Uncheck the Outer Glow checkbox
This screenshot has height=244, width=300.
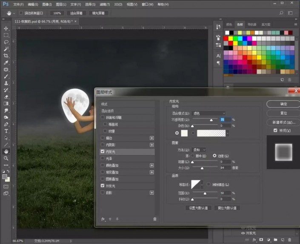(x=103, y=185)
